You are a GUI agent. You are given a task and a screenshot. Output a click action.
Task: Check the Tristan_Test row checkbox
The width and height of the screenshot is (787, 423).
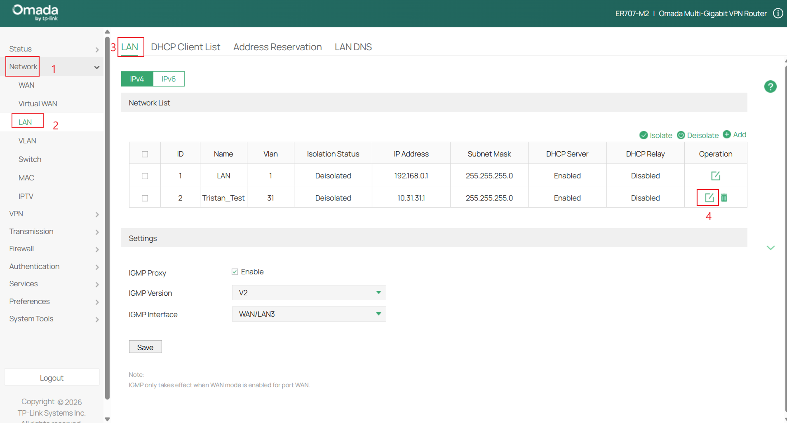pyautogui.click(x=145, y=198)
